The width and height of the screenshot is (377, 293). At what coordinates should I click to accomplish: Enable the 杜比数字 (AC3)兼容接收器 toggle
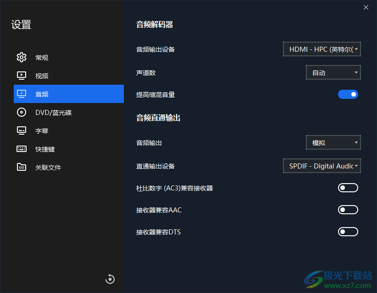pos(348,188)
